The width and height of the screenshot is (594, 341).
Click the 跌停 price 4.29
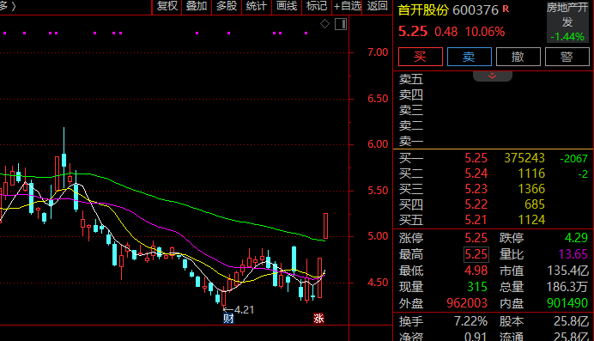point(576,238)
